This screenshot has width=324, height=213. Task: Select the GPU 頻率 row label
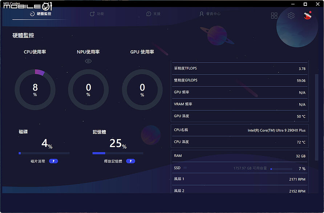[x=181, y=92]
